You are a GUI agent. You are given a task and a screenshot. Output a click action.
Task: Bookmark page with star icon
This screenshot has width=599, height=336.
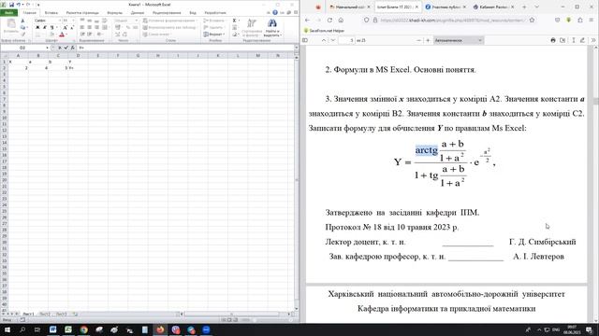(x=532, y=20)
